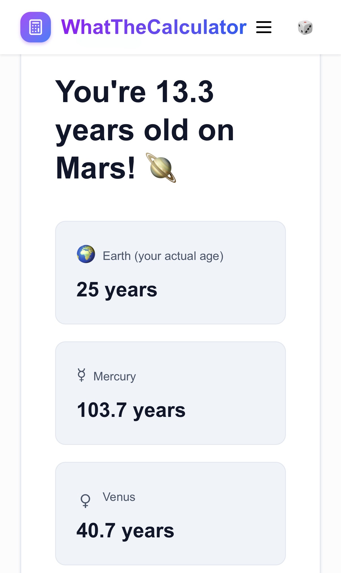Open the hamburger navigation menu
This screenshot has height=573, width=341.
point(264,27)
